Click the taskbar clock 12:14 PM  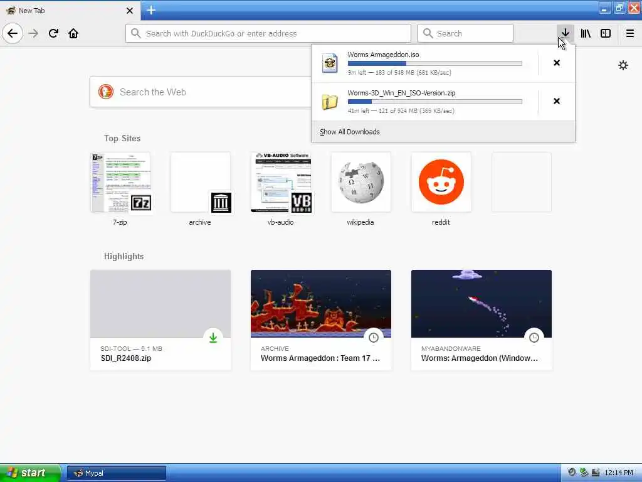(619, 473)
